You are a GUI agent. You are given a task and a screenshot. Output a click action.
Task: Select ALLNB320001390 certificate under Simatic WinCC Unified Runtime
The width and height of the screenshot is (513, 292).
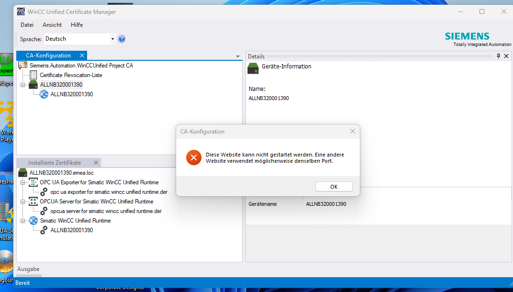[x=72, y=230]
